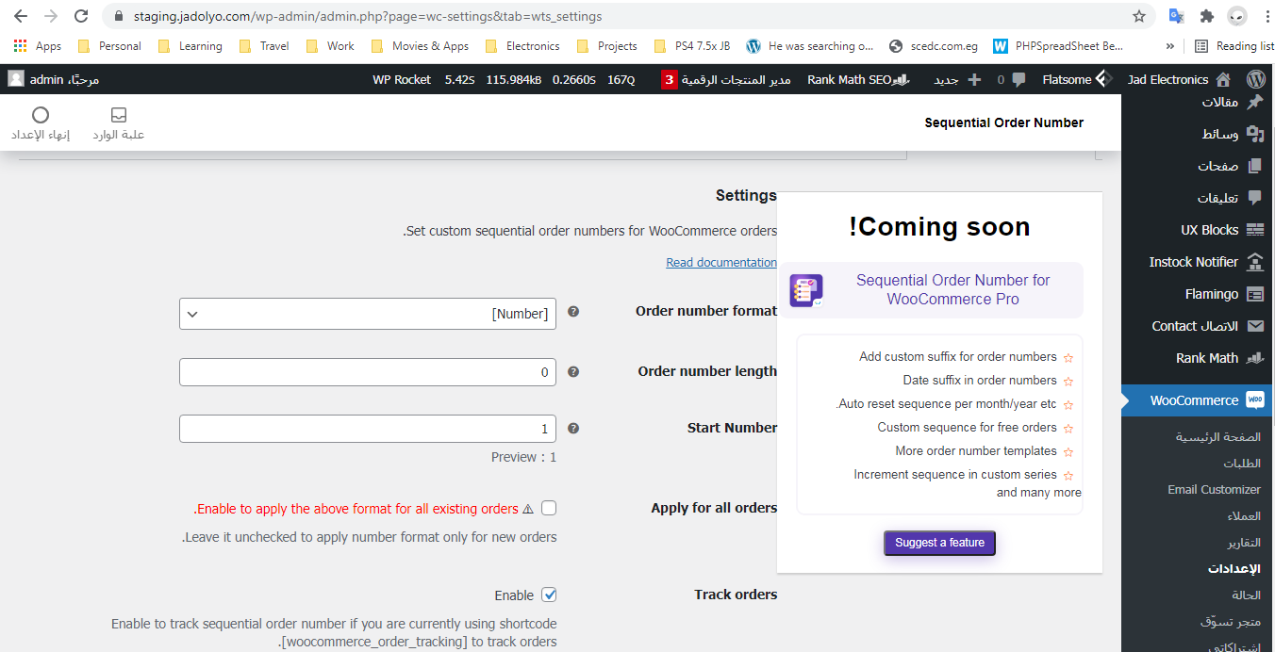Click the admin user avatar
Screen dimensions: 1275x652
tap(16, 79)
